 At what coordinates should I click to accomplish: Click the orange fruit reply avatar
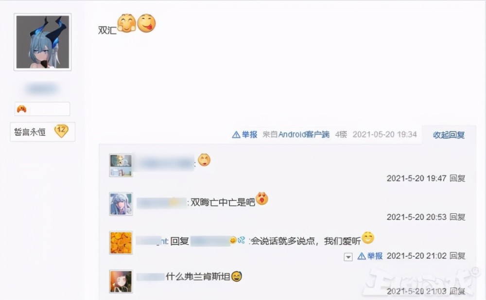[121, 243]
